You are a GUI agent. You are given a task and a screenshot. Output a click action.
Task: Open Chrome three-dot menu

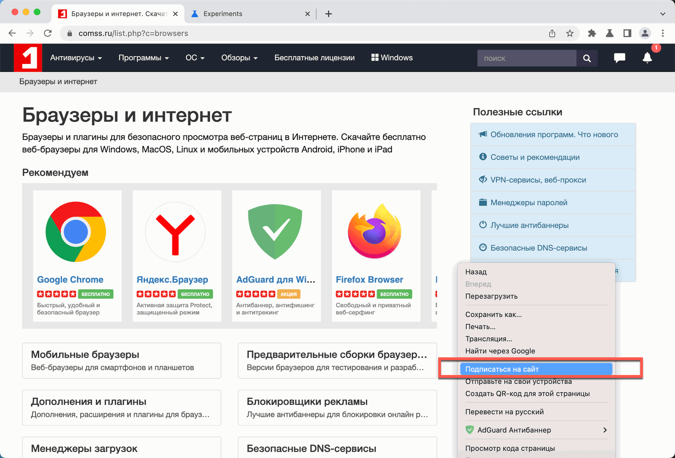(x=663, y=33)
